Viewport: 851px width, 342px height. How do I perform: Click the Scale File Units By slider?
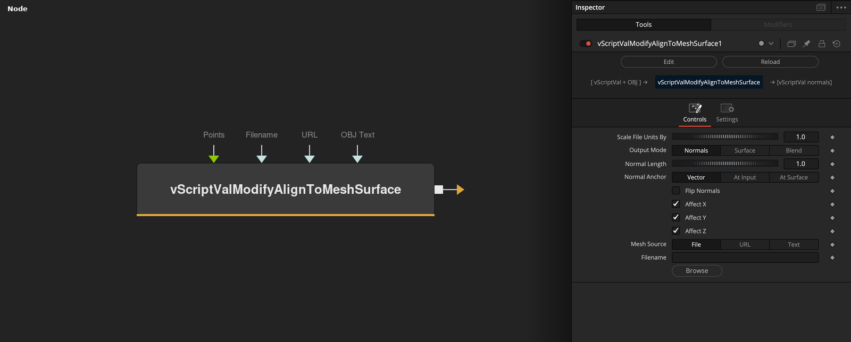click(x=725, y=137)
